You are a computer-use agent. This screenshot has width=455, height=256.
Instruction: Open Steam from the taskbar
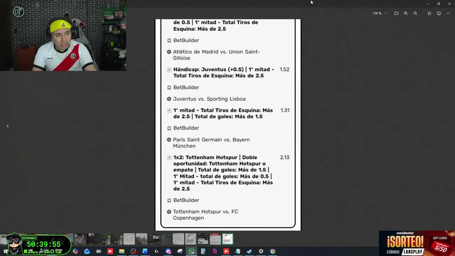click(x=249, y=251)
